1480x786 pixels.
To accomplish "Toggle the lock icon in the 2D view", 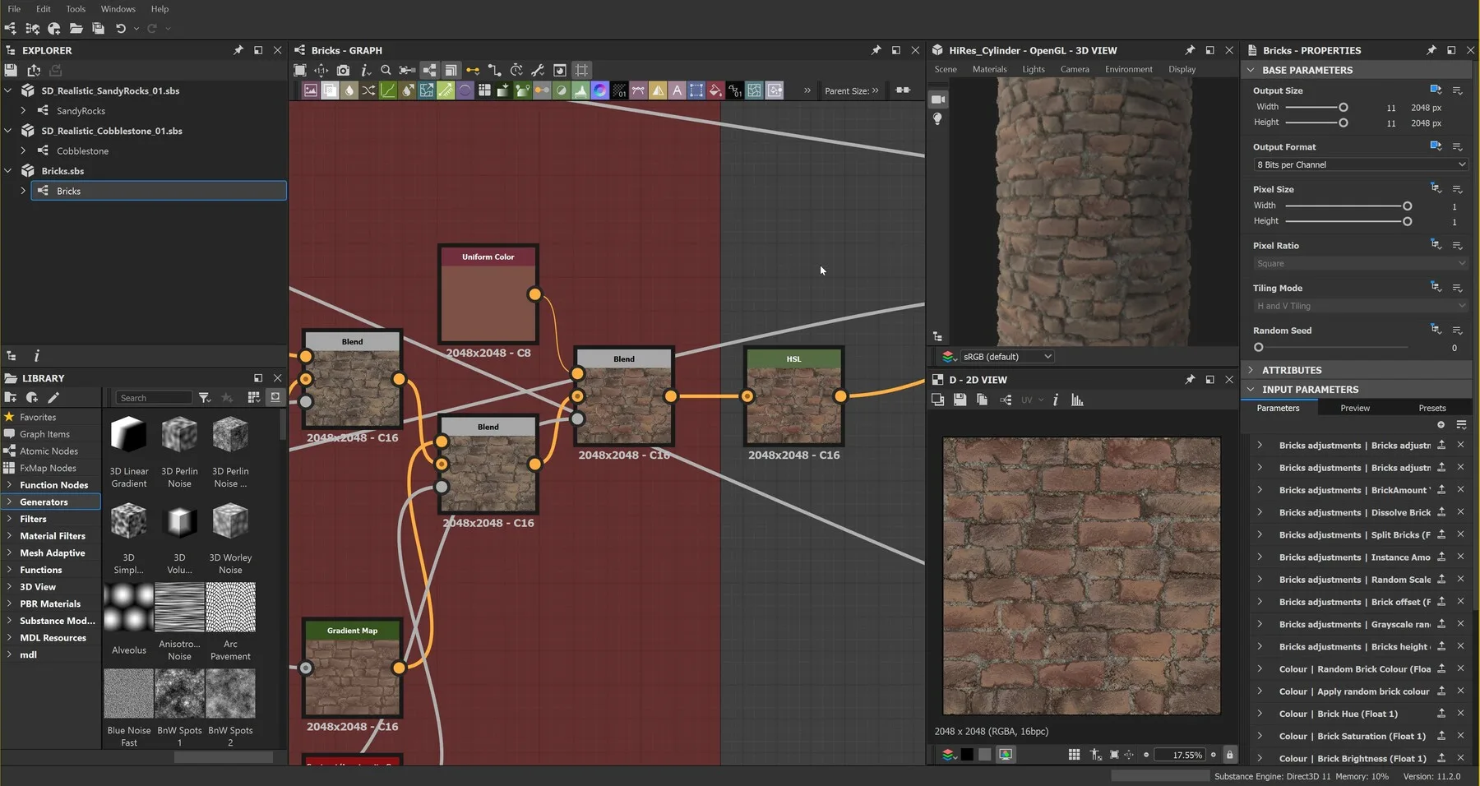I will (1230, 754).
